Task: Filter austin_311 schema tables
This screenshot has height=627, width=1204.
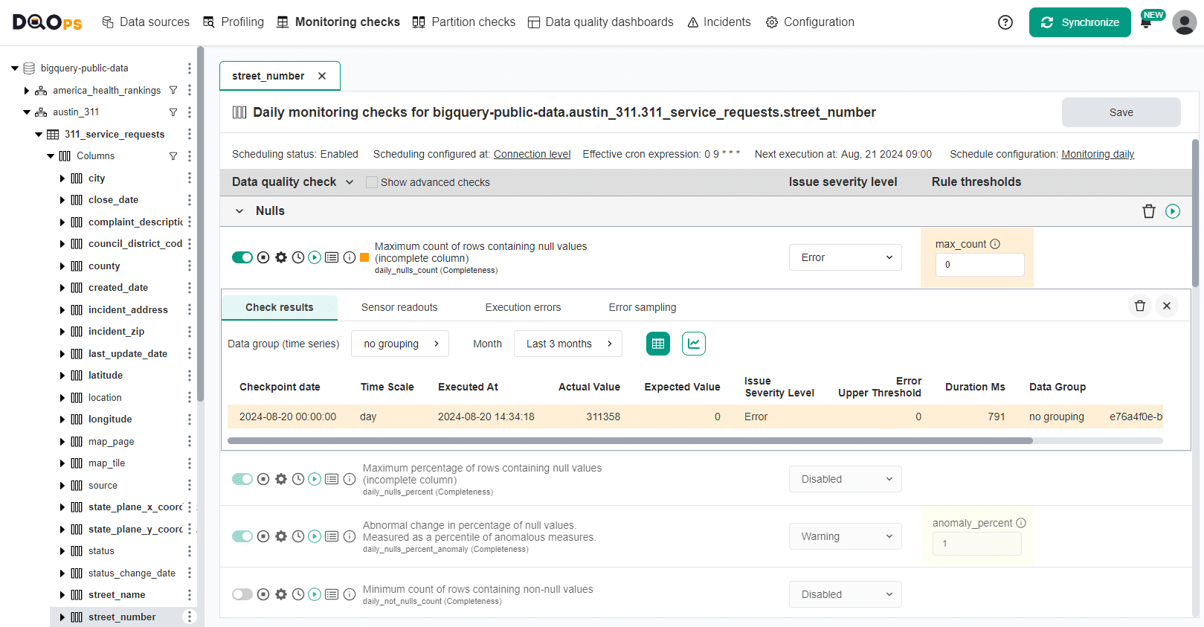Action: [x=173, y=112]
